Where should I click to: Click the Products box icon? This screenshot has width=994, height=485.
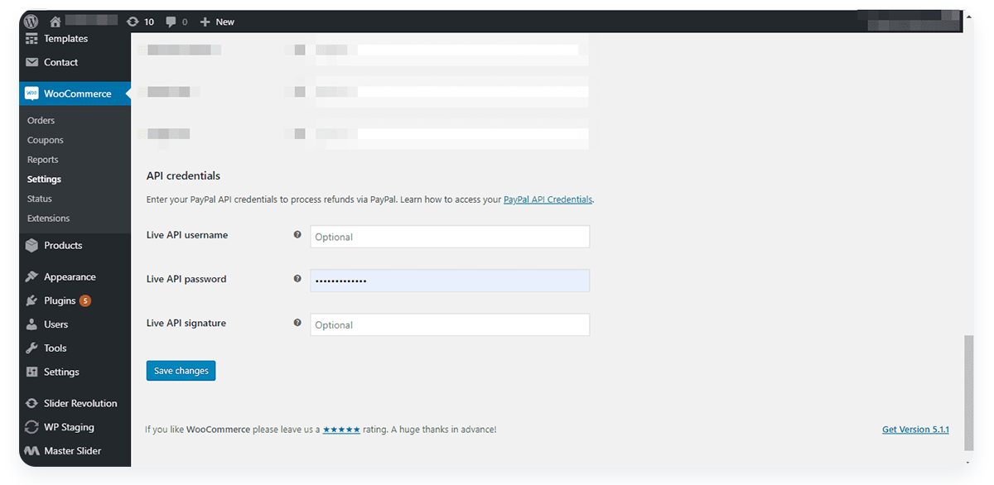(31, 245)
